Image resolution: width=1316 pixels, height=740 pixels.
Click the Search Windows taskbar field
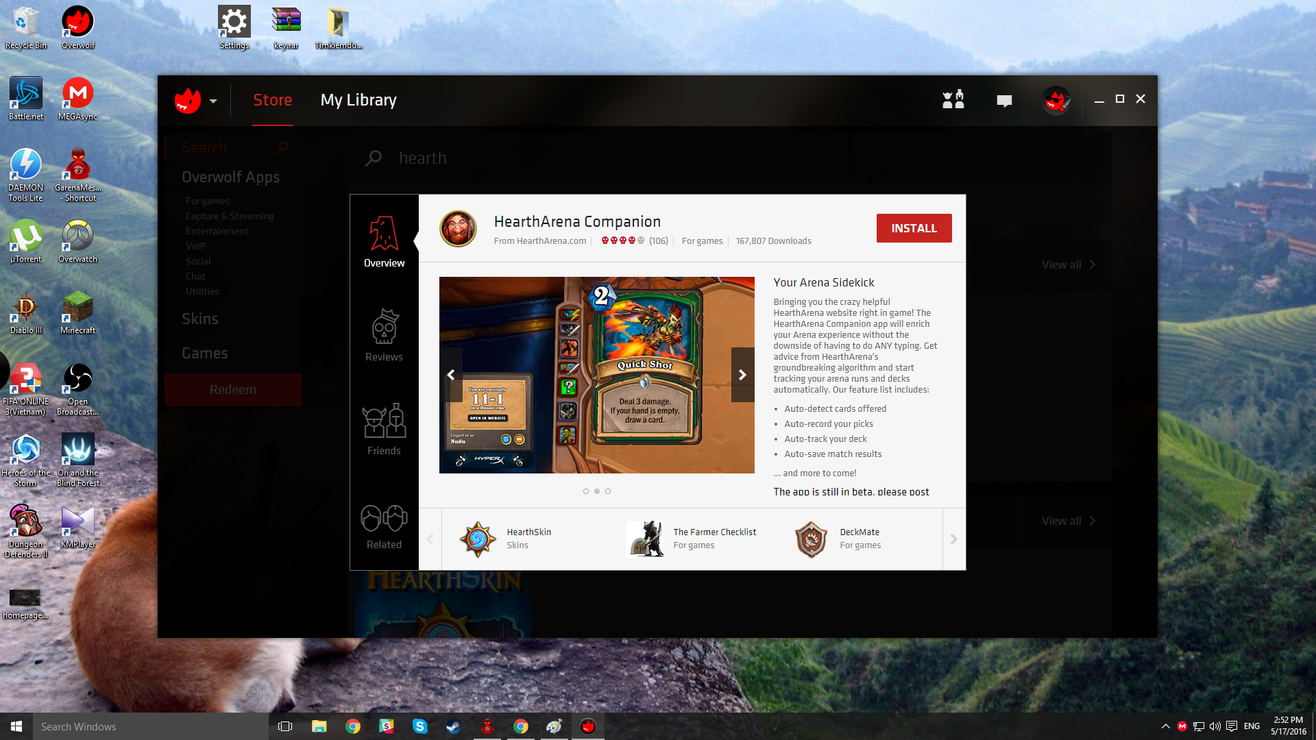(151, 726)
